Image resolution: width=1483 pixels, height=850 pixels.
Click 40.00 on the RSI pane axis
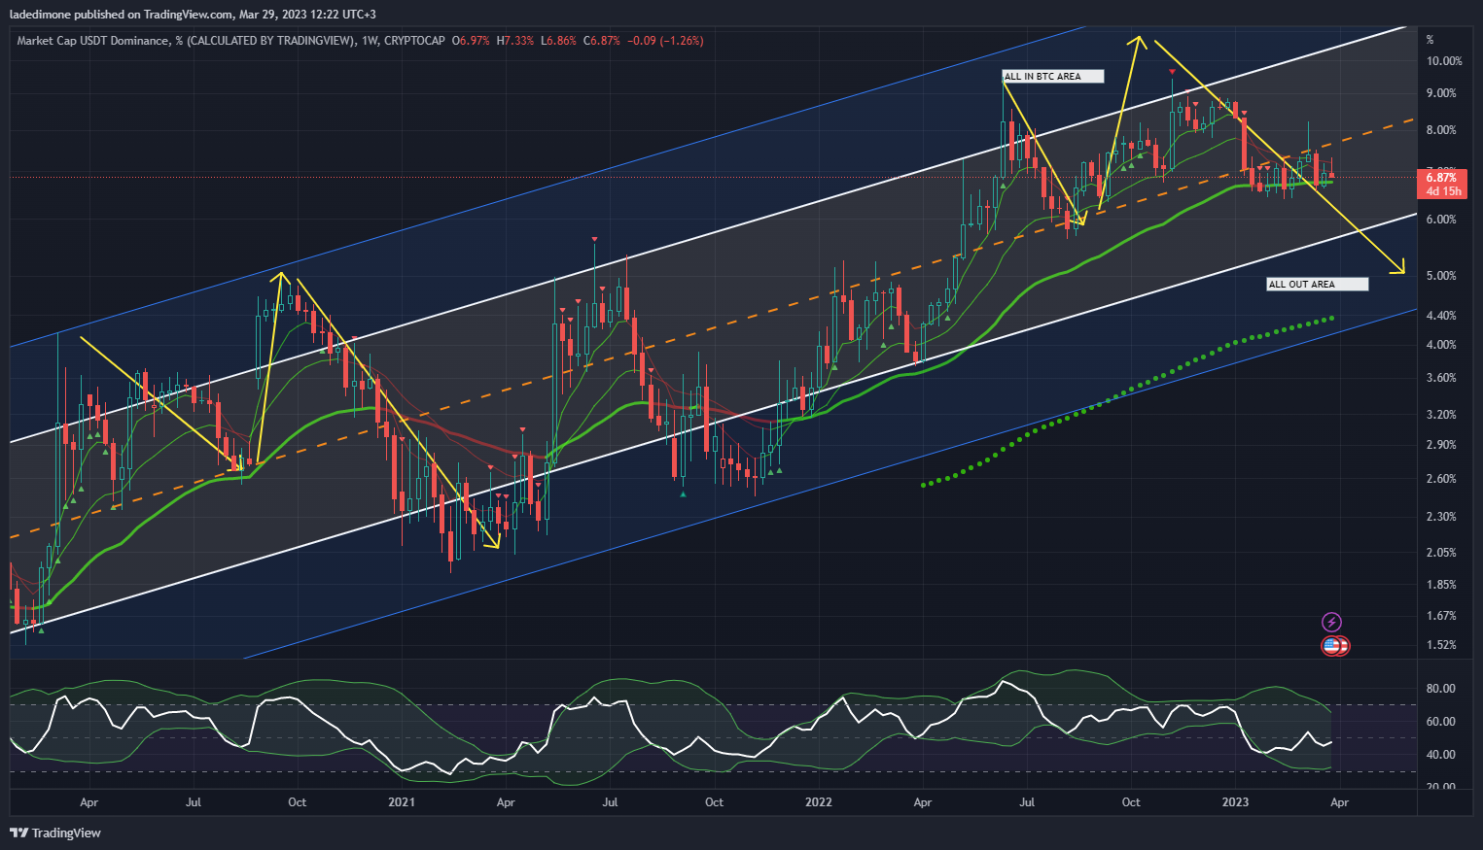[1440, 755]
